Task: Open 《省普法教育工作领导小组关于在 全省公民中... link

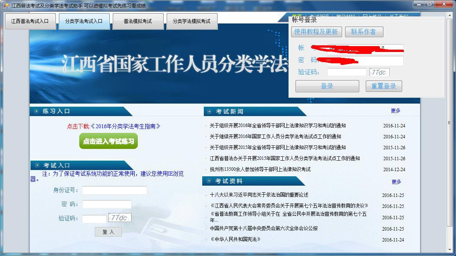Action: point(288,217)
